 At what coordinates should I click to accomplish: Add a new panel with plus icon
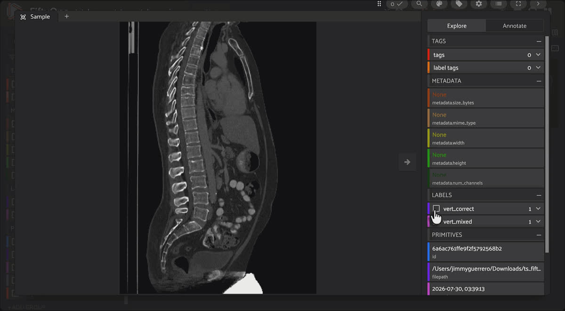pyautogui.click(x=66, y=16)
